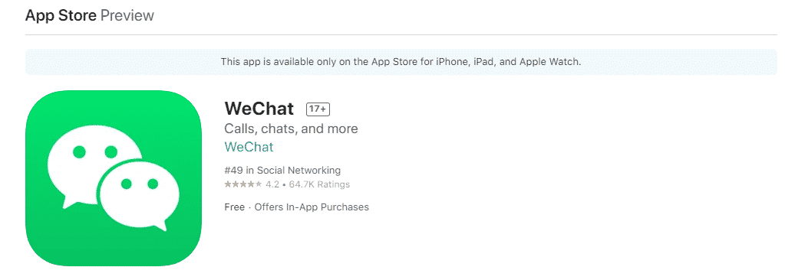This screenshot has width=785, height=280.
Task: Click the star rating icons
Action: (242, 184)
